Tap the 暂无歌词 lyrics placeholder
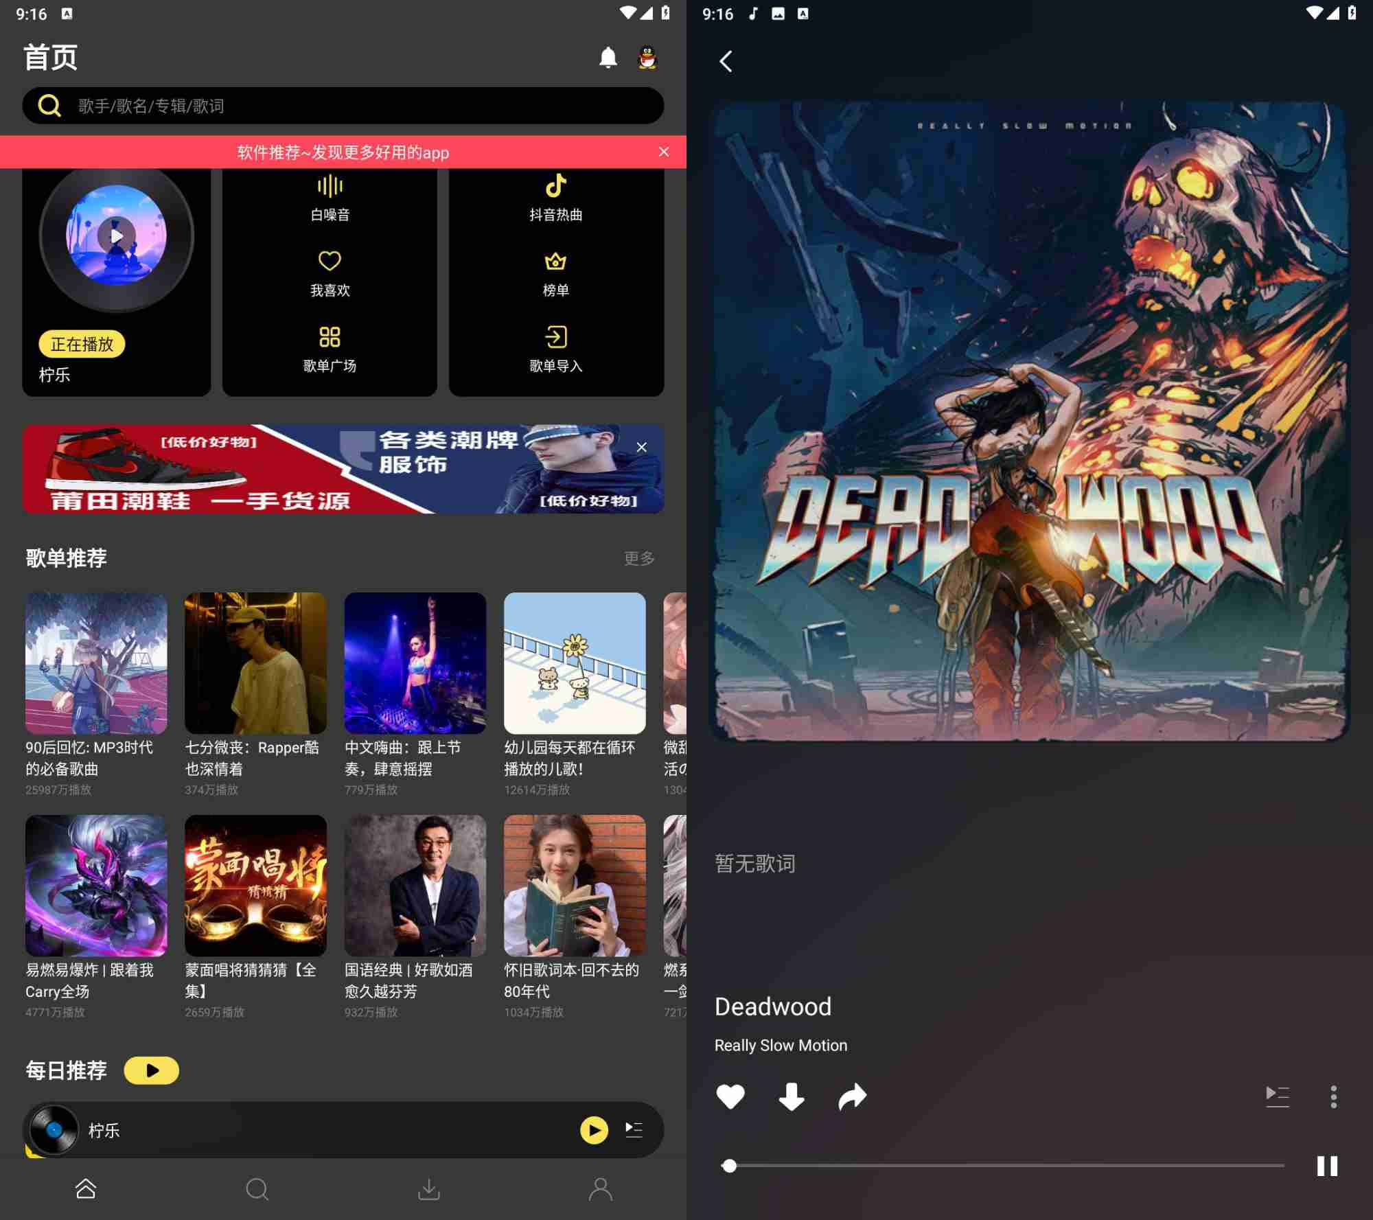This screenshot has height=1220, width=1373. (x=755, y=863)
